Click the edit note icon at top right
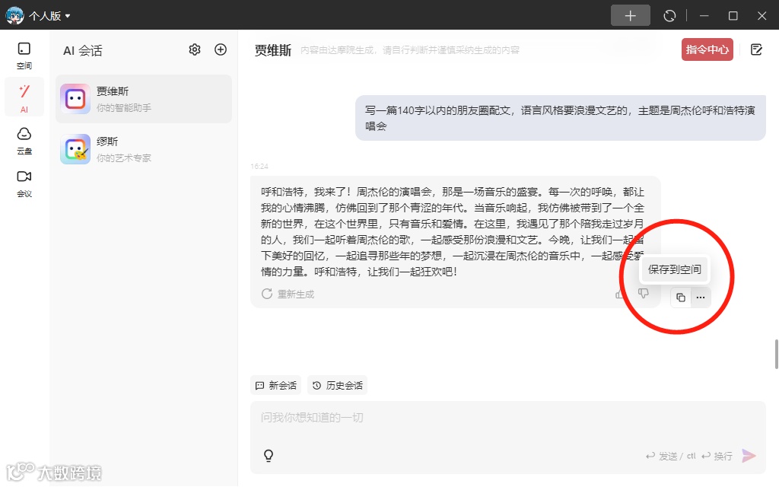The height and width of the screenshot is (487, 779). 756,49
